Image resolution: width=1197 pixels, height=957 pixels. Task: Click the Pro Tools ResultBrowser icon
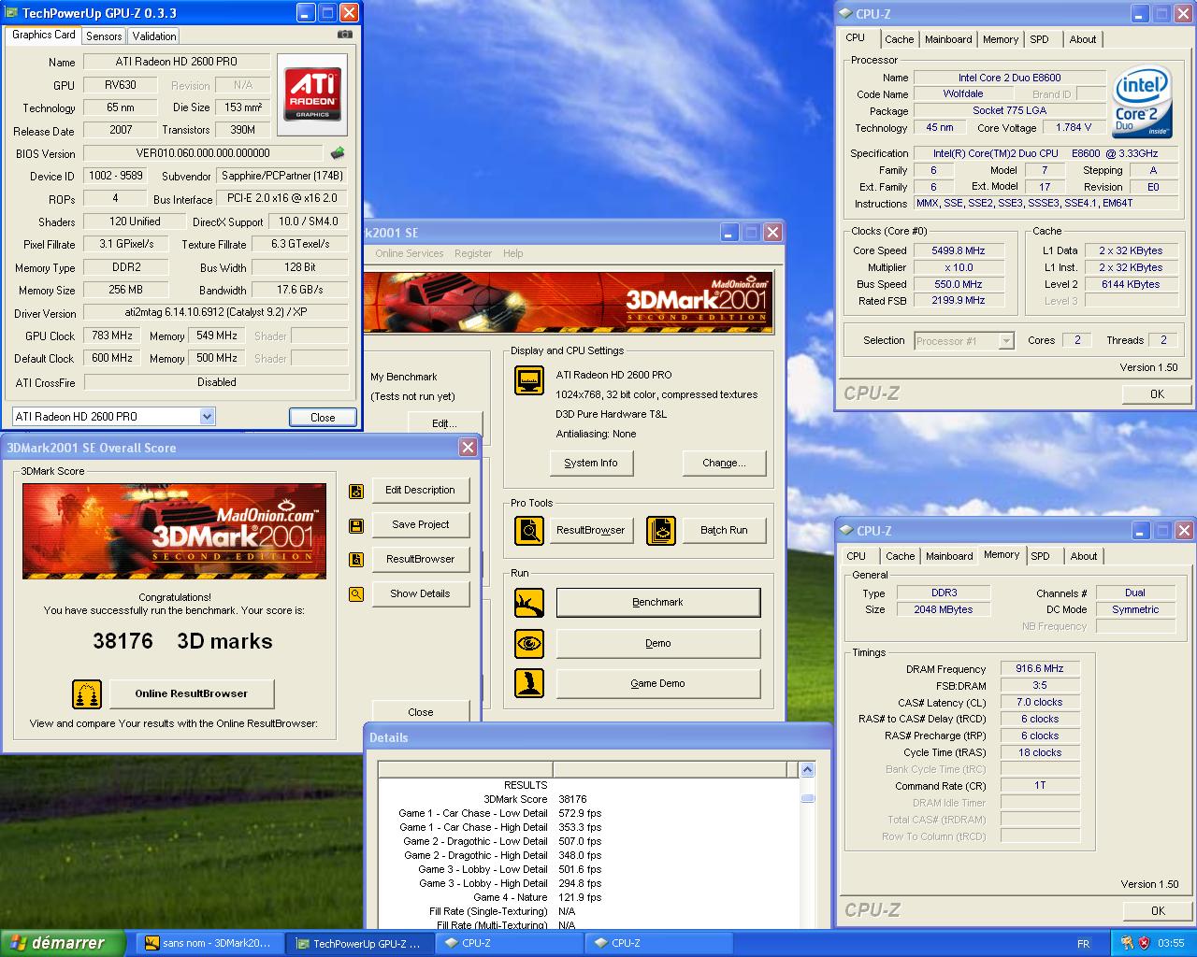pyautogui.click(x=529, y=531)
